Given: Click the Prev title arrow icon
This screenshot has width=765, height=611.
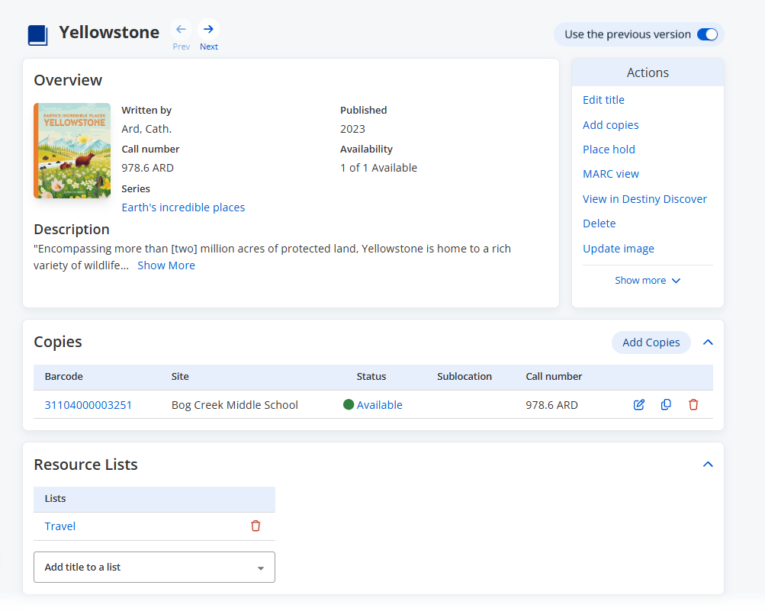Looking at the screenshot, I should pos(181,30).
